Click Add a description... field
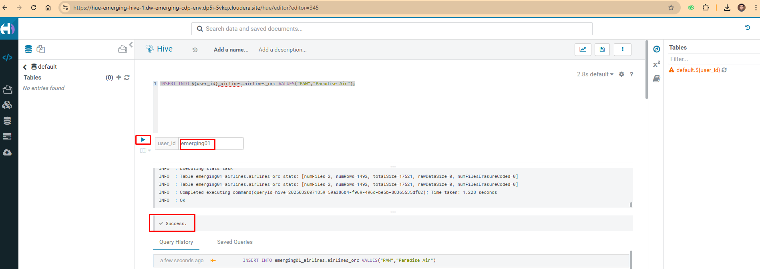 click(x=283, y=50)
